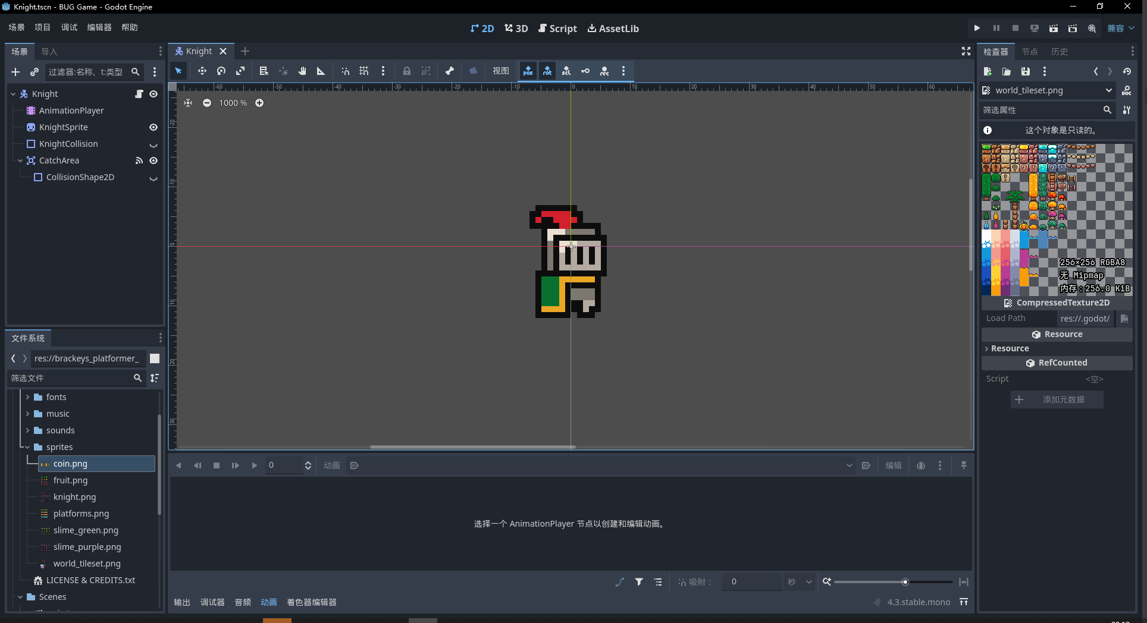Activate the Scale mode tool
This screenshot has width=1147, height=623.
point(240,71)
